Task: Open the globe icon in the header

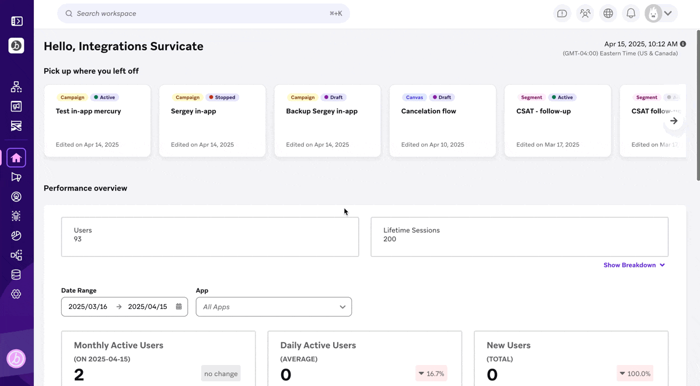Action: coord(608,13)
